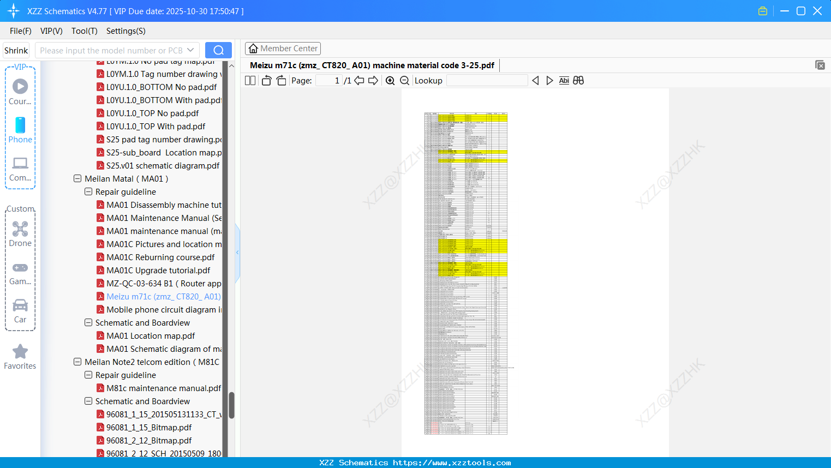Screen dimensions: 831x468
Task: Select the Meizu m71c PDF tab
Action: point(372,65)
